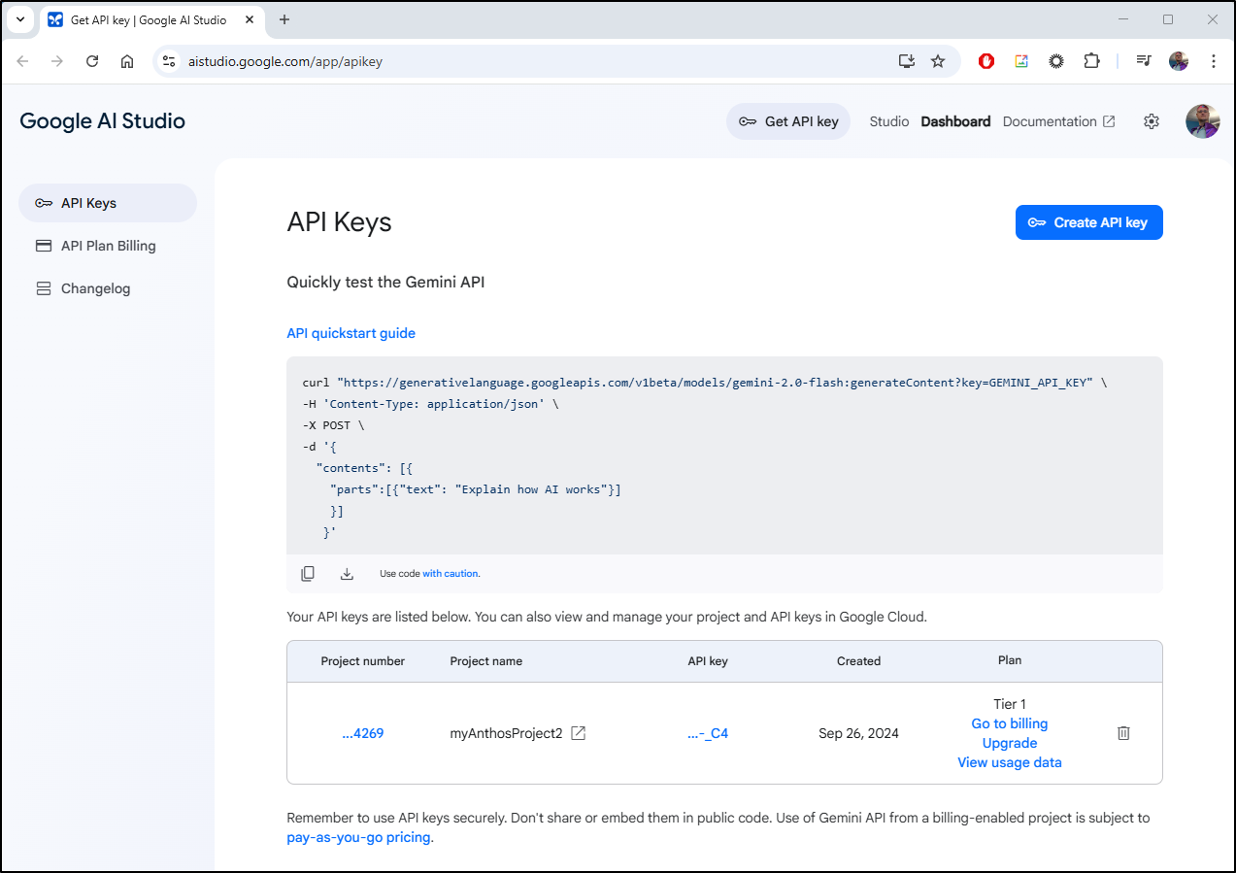1236x873 pixels.
Task: Open the black gear-shaped extension icon
Action: [1056, 61]
